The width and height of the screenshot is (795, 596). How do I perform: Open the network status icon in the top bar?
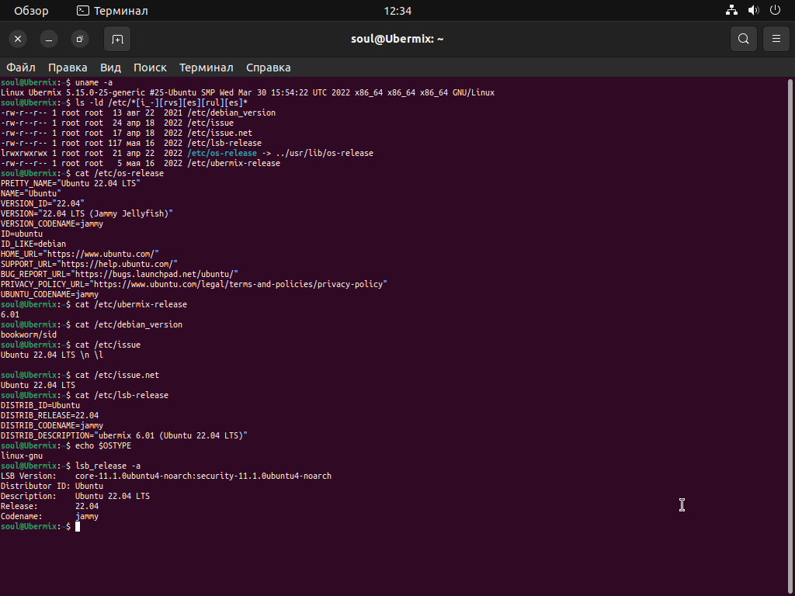click(x=731, y=10)
